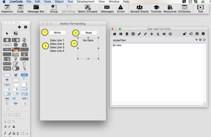Open the Object menu
This screenshot has width=211, height=137.
(59, 2)
